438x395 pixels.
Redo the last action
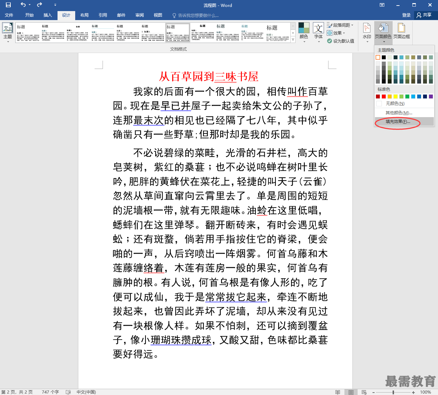40,5
